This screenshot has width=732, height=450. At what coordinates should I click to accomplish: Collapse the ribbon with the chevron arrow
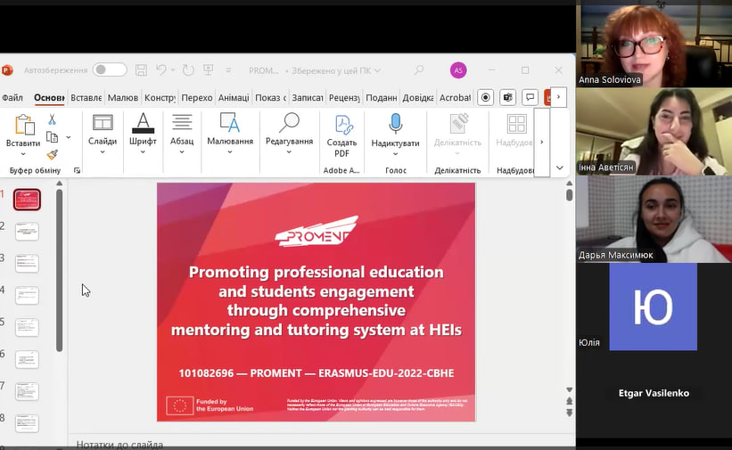(x=559, y=168)
